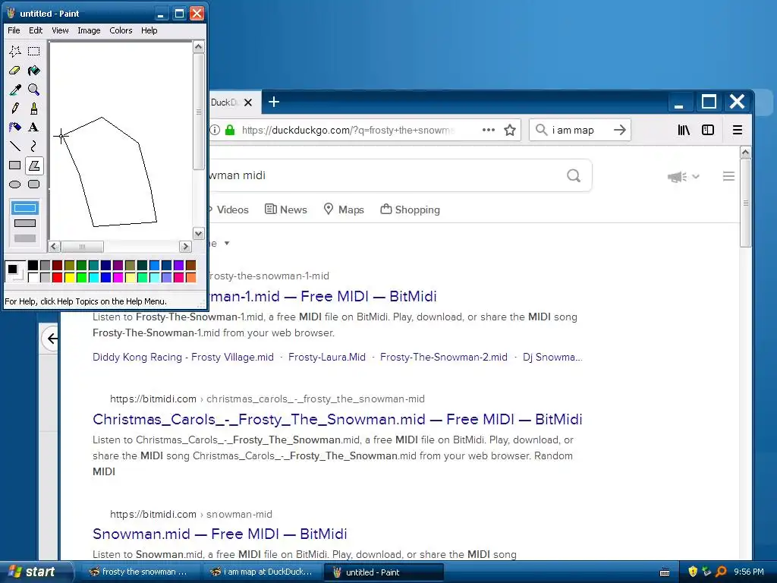Click the active Polygon tool
Screen dimensions: 777x583
point(33,165)
